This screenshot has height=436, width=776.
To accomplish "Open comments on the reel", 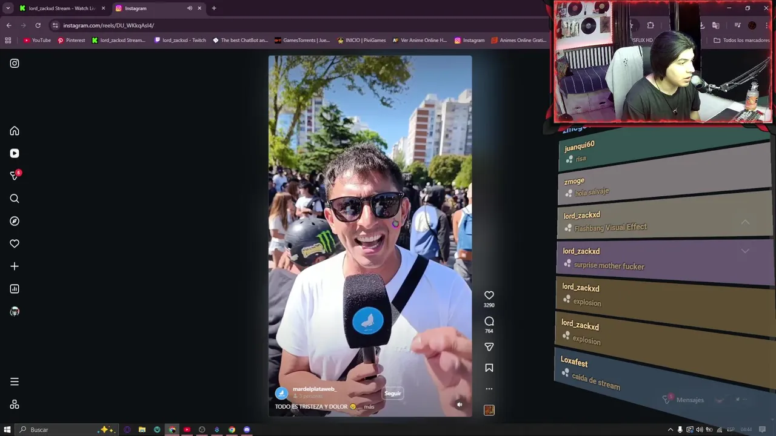I will (489, 321).
